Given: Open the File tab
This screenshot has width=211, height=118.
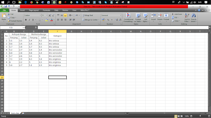Looking at the screenshot, I should (x=4, y=10).
